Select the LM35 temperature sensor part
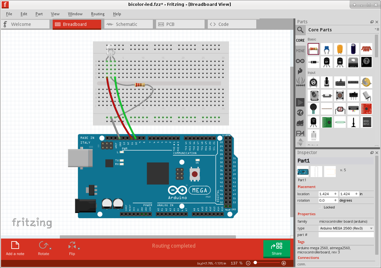 (313, 122)
